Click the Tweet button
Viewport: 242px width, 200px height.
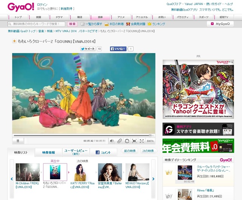pos(88,49)
